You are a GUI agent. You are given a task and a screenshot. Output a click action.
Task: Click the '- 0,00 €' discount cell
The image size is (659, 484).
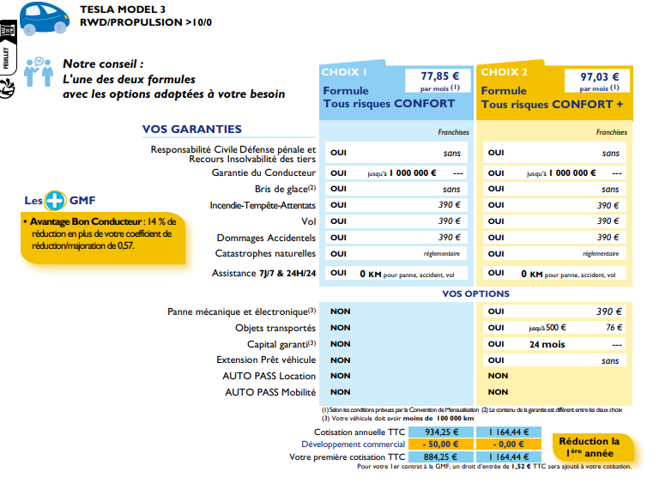(509, 445)
